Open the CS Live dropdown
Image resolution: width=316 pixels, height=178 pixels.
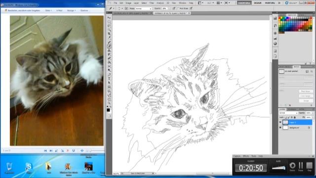(291, 3)
